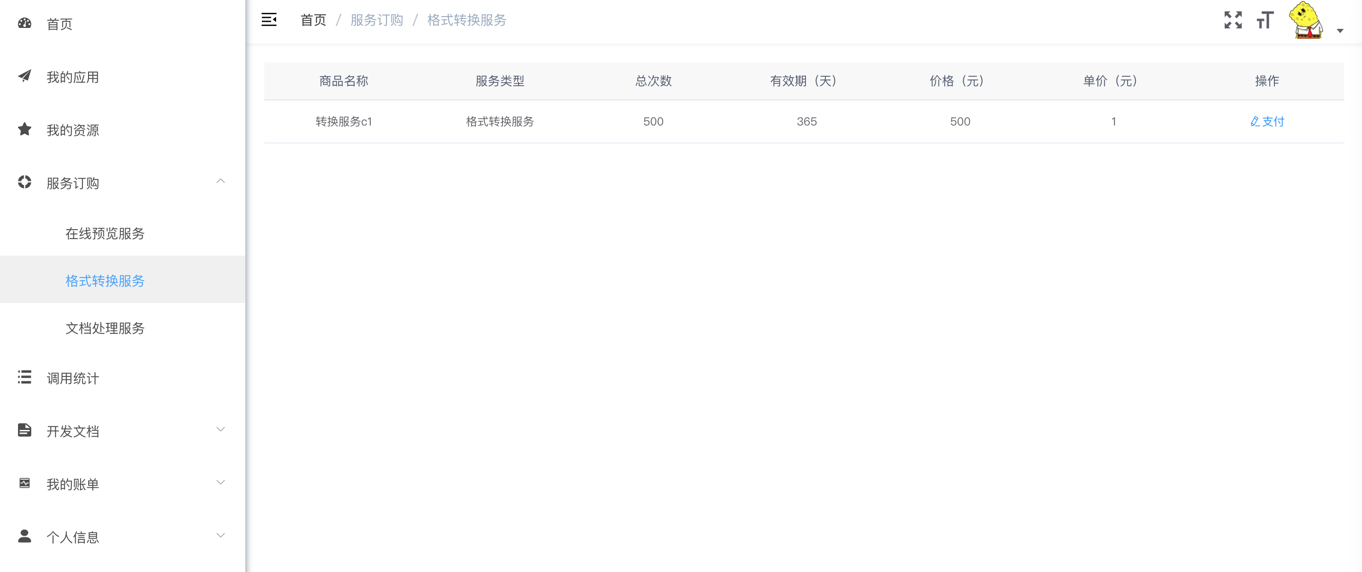1362x572 pixels.
Task: Click the chart icon for 我的账单
Action: (24, 483)
